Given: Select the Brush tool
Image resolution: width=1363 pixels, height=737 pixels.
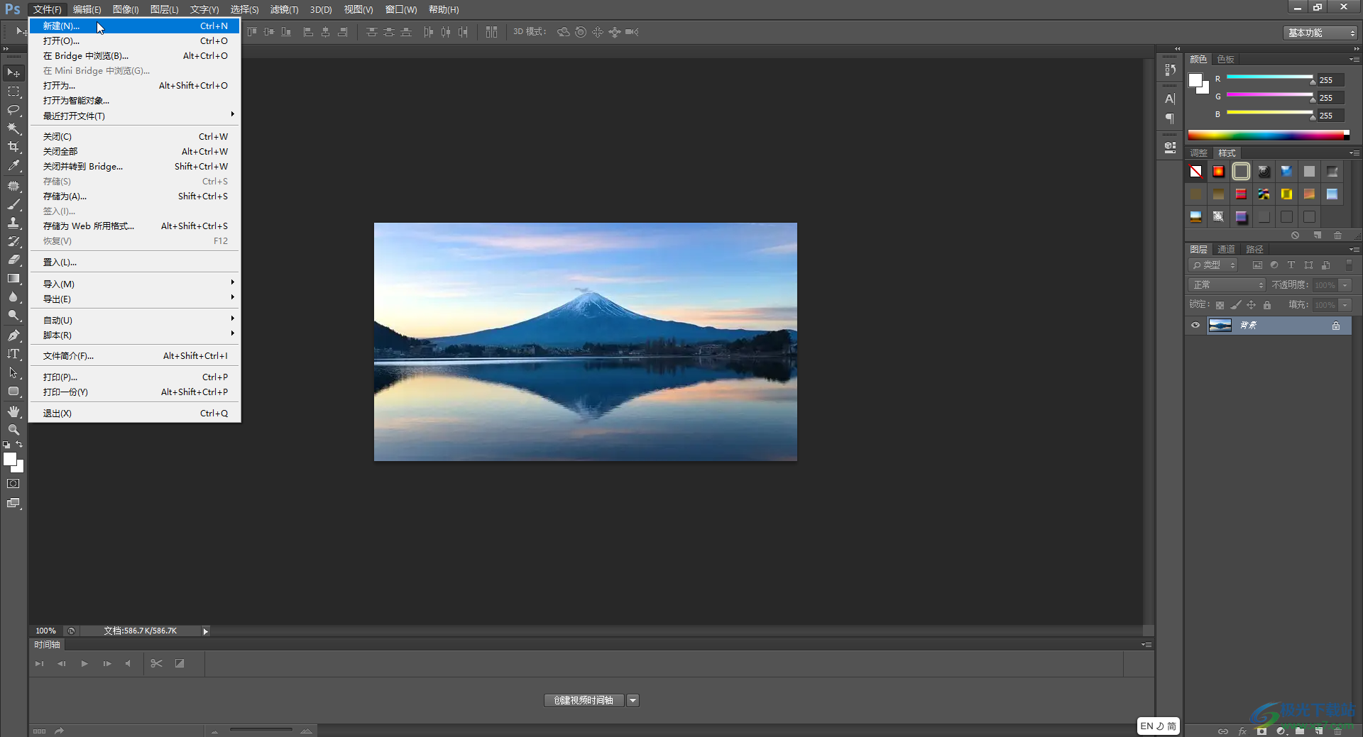Looking at the screenshot, I should (13, 204).
